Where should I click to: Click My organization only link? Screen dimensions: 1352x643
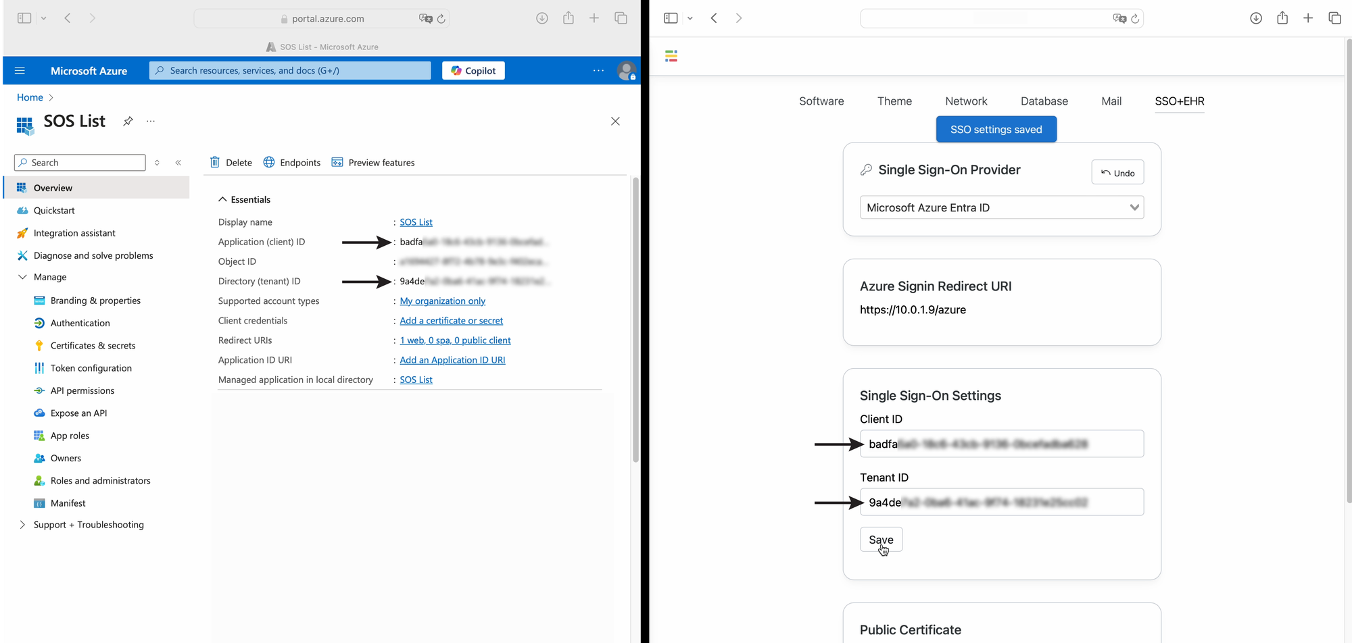click(443, 301)
